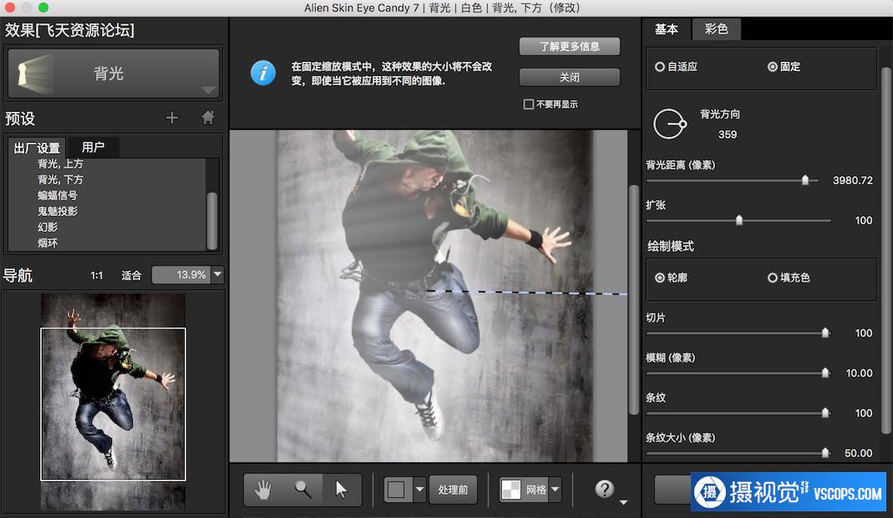Click the dashed backlight direction line
This screenshot has height=518, width=893.
[x=527, y=292]
